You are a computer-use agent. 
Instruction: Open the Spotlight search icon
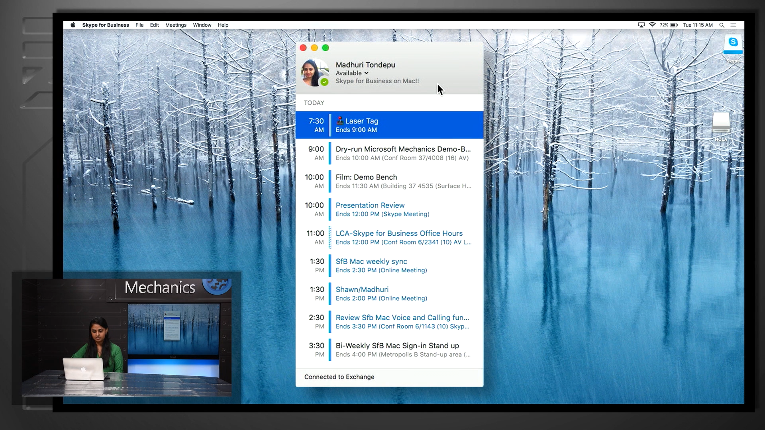[722, 25]
